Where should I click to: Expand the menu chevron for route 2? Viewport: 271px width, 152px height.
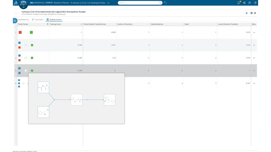click(x=254, y=45)
